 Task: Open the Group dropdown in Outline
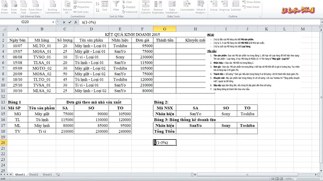pyautogui.click(x=214, y=6)
